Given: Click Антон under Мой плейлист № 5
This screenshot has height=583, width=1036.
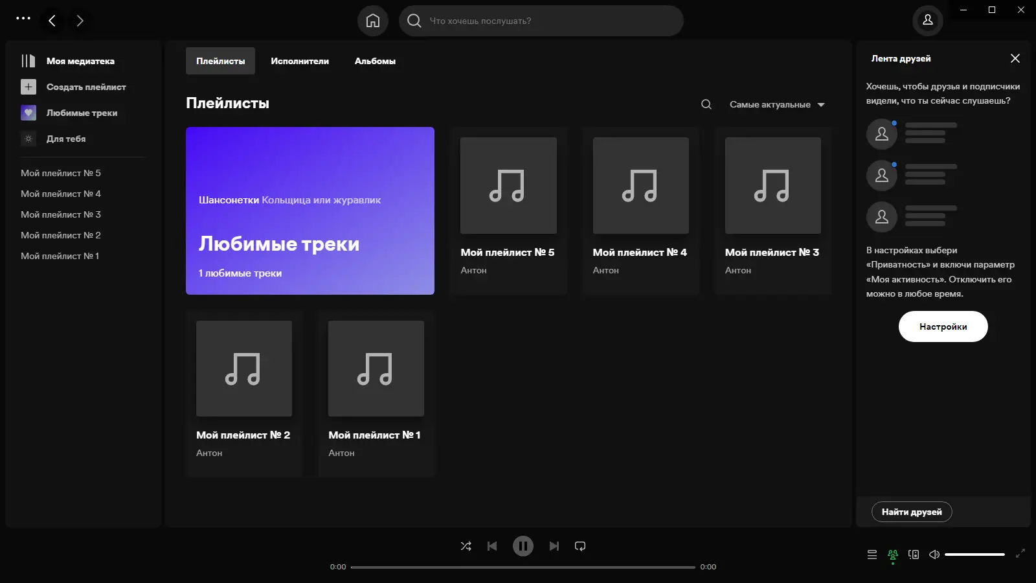Looking at the screenshot, I should 473,270.
